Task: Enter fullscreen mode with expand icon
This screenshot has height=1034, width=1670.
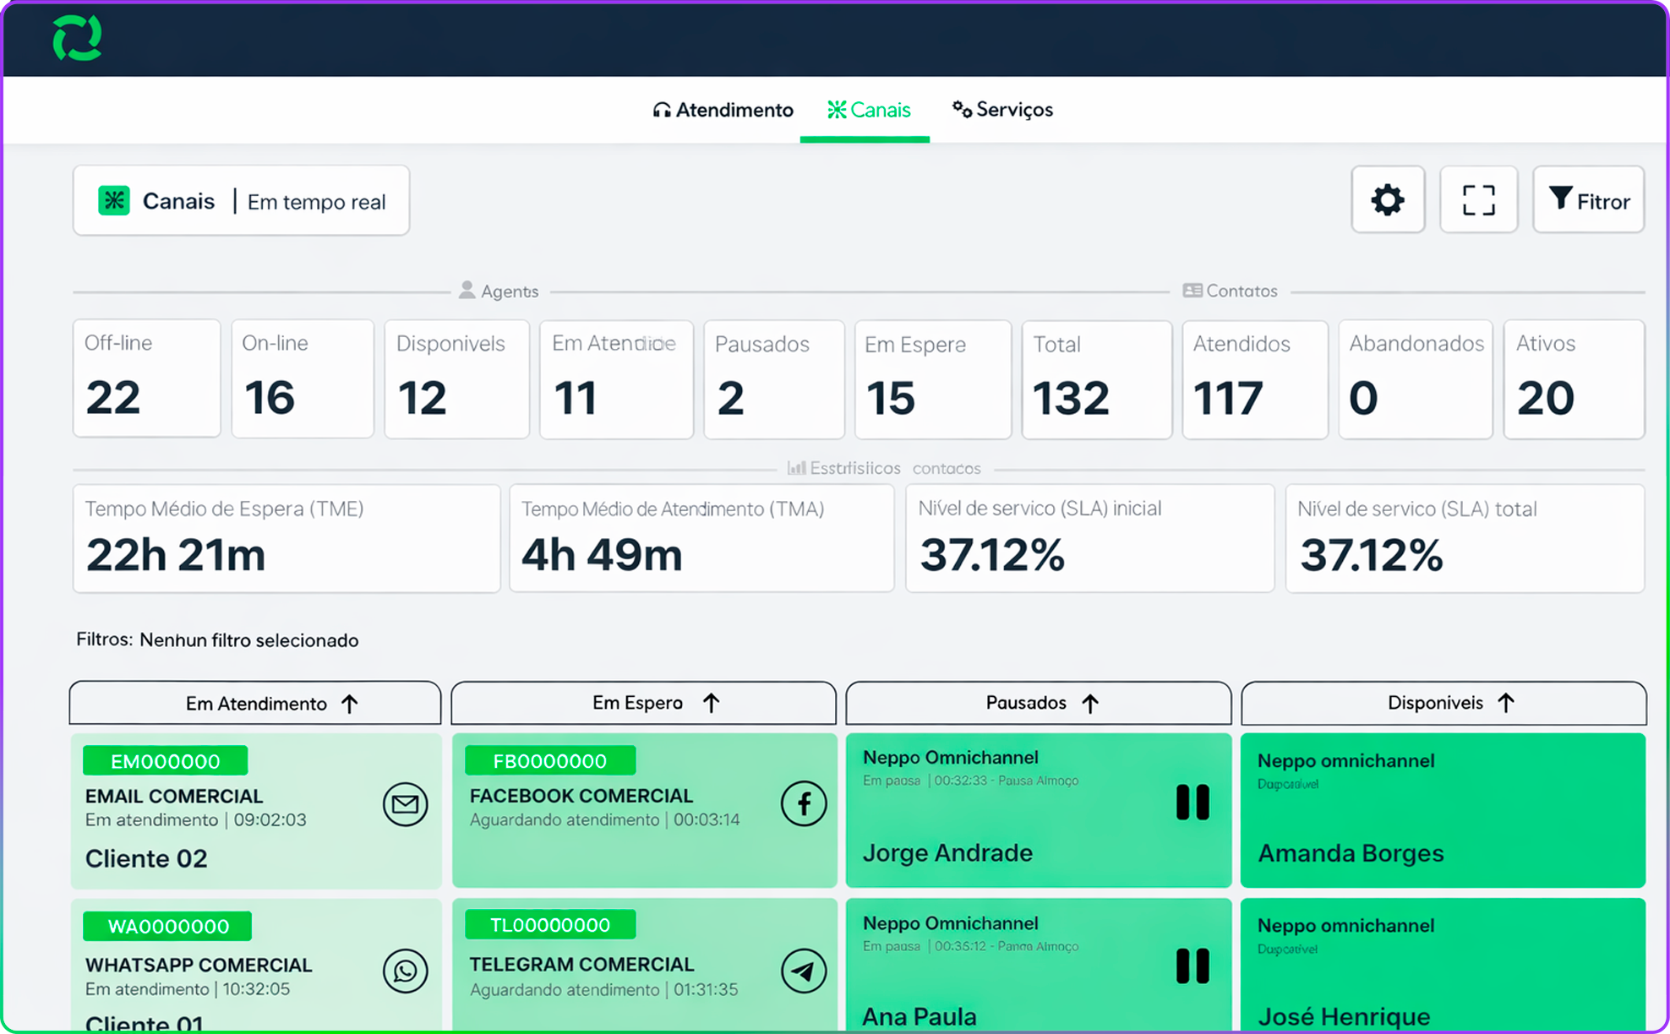Action: [x=1478, y=200]
